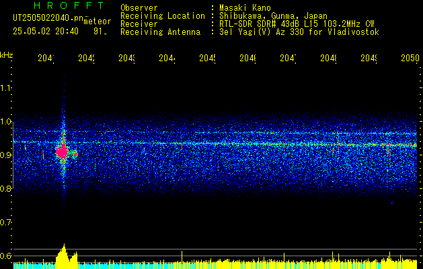423x269 pixels.
Task: Click the 0.9 frequency axis label
Action: coord(6,155)
